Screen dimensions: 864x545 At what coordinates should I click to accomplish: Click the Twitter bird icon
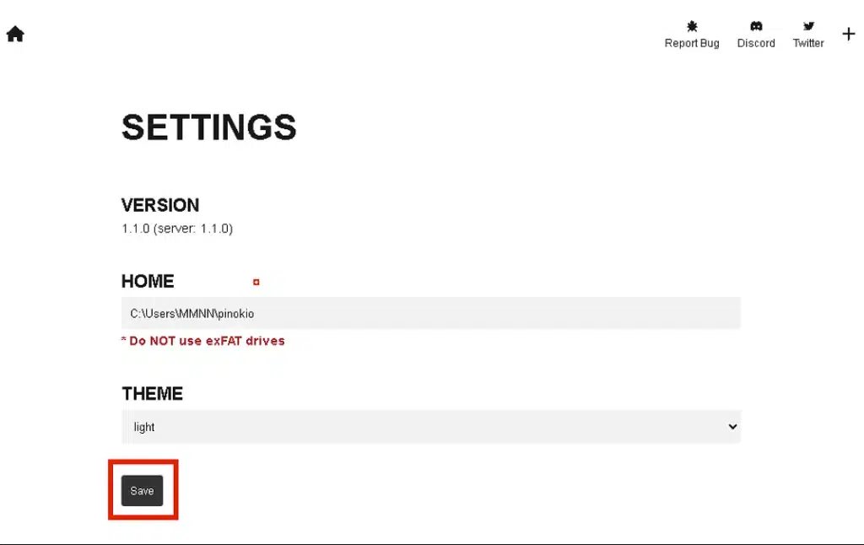pyautogui.click(x=808, y=26)
